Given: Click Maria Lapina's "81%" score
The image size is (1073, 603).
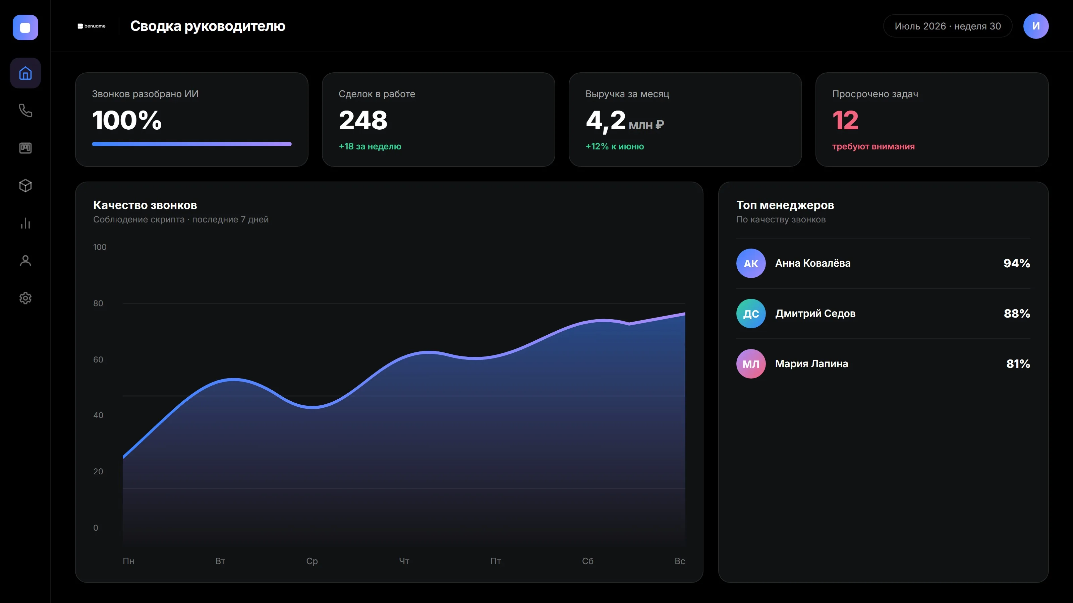Looking at the screenshot, I should (x=1018, y=364).
